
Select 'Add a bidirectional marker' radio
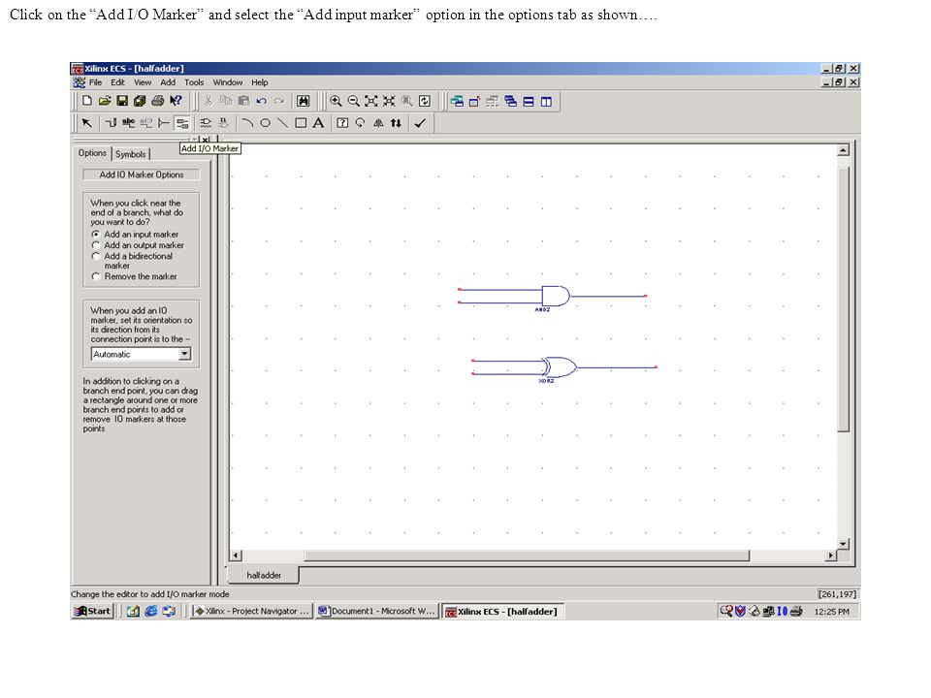[x=96, y=256]
